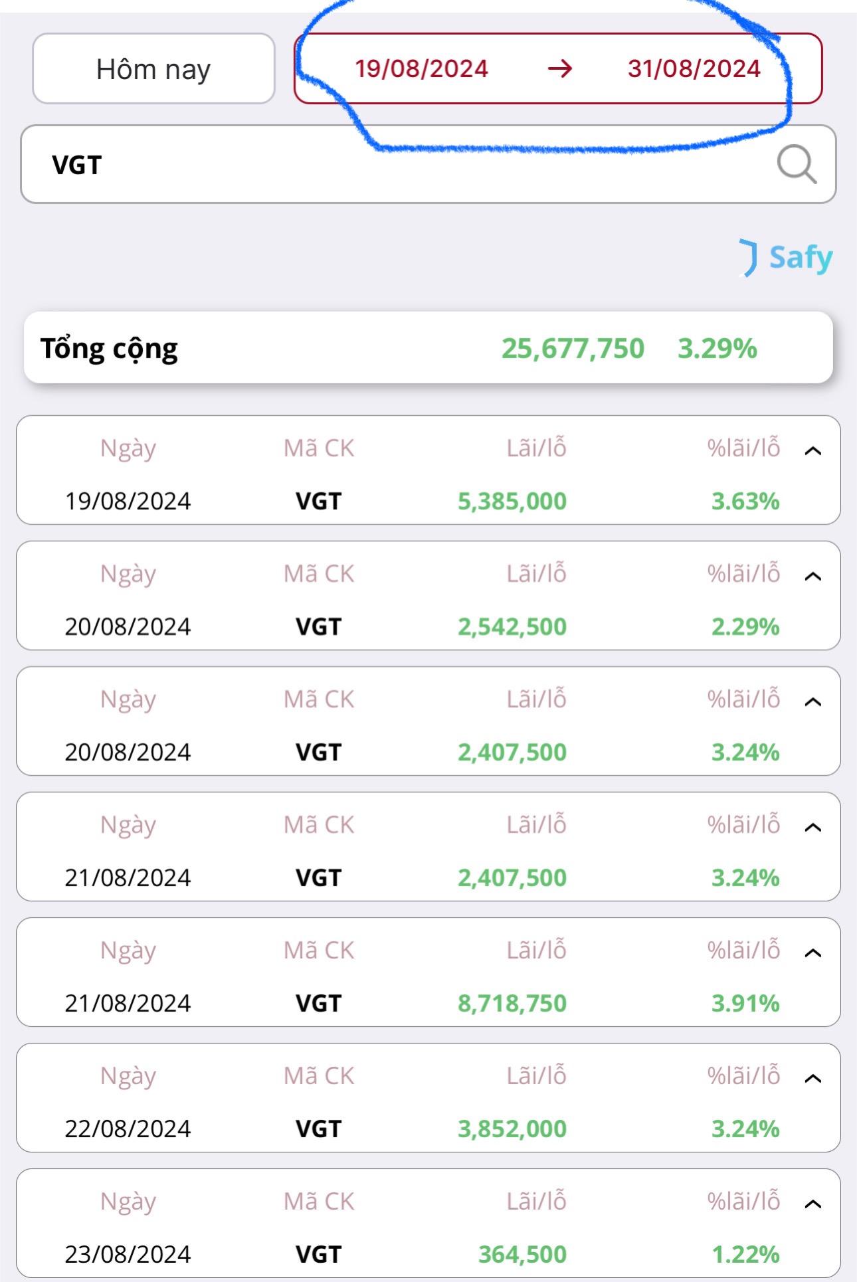Click the Safy logo
Viewport: 857px width, 1282px height.
click(x=787, y=258)
